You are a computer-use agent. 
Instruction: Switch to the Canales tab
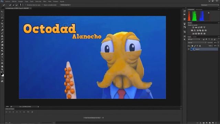tap(195, 37)
